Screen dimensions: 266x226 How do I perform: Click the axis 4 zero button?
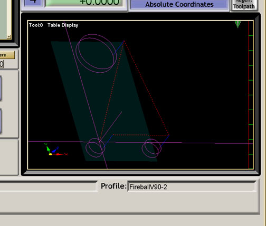[x=33, y=3]
